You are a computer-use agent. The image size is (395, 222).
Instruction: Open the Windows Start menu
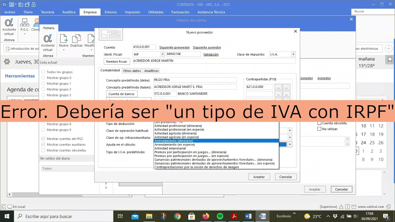coord(7,216)
